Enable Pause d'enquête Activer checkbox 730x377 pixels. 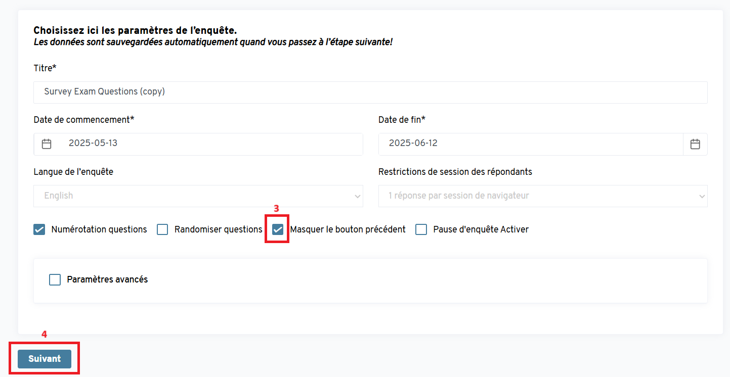[421, 229]
